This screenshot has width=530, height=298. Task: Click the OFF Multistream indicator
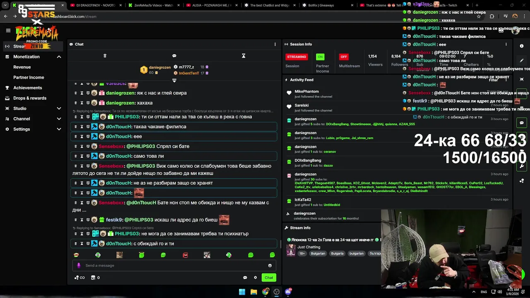[x=343, y=57]
